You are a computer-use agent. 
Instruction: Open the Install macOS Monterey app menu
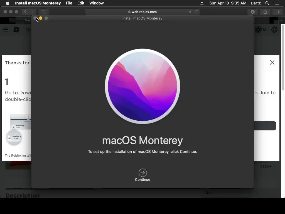(38, 3)
